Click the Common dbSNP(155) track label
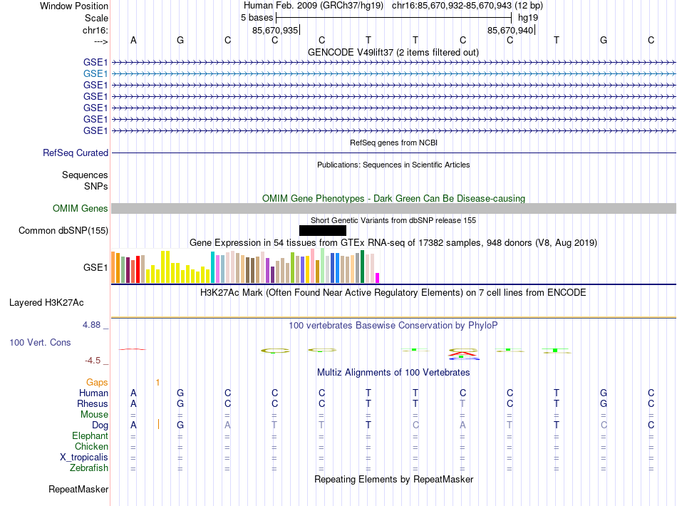The height and width of the screenshot is (506, 677). (63, 230)
